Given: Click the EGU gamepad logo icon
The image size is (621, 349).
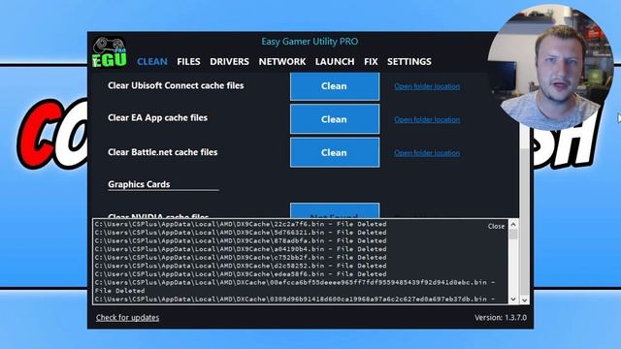Looking at the screenshot, I should coord(110,52).
